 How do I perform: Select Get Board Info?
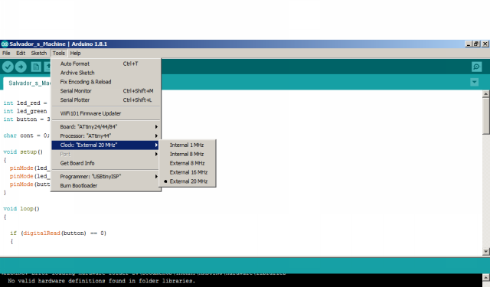click(x=106, y=163)
